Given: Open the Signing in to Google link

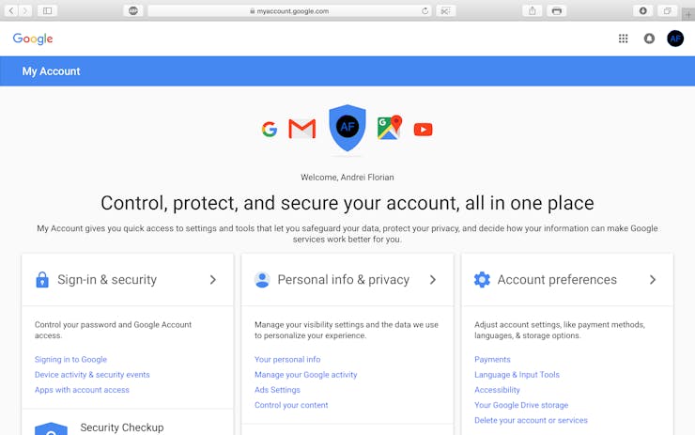Looking at the screenshot, I should [71, 360].
